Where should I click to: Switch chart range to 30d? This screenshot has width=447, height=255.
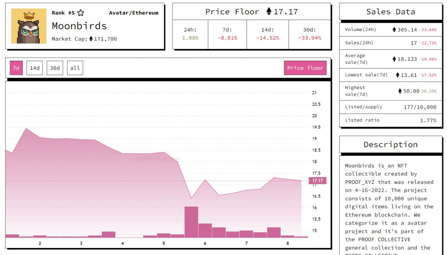click(x=55, y=68)
